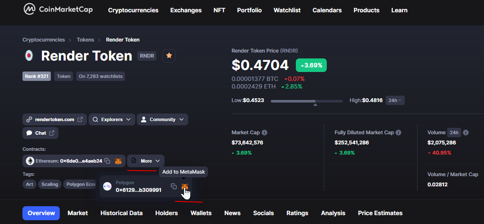Open NFT menu
This screenshot has height=224, width=484.
[219, 10]
